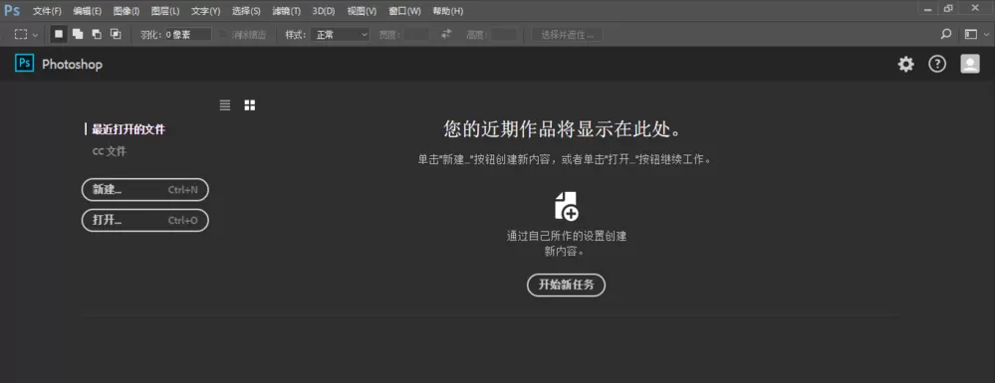Click the 选择并遮住... button
This screenshot has width=995, height=383.
568,35
